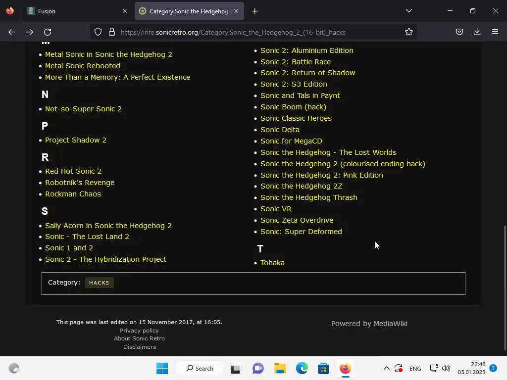Click Firefox icon in the taskbar
This screenshot has height=380, width=507.
(345, 368)
